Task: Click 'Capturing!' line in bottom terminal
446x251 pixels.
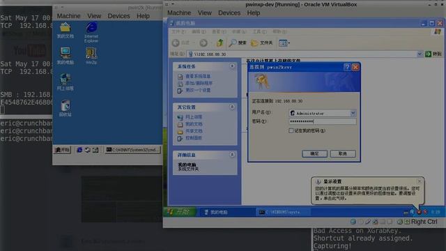Action: click(x=332, y=246)
